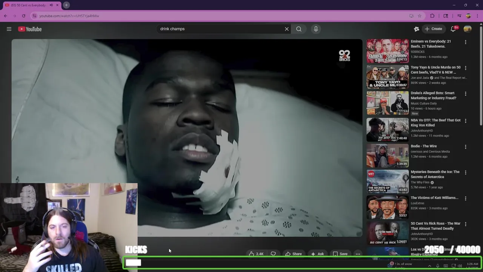Close the 50 Cent vs Everybody tab

click(57, 5)
